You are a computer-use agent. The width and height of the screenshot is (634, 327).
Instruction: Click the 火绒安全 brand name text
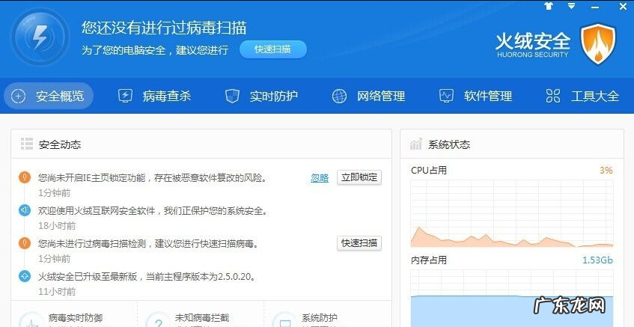click(533, 41)
